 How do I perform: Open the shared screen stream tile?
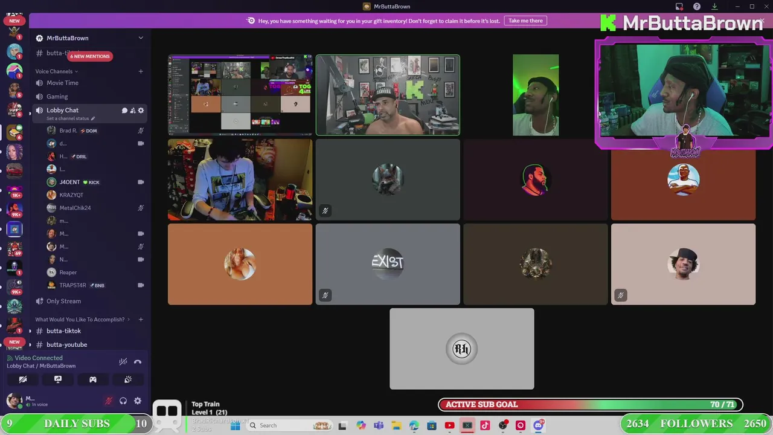tap(240, 95)
